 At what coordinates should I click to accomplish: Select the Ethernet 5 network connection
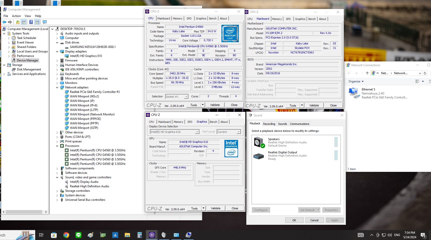pos(378,93)
